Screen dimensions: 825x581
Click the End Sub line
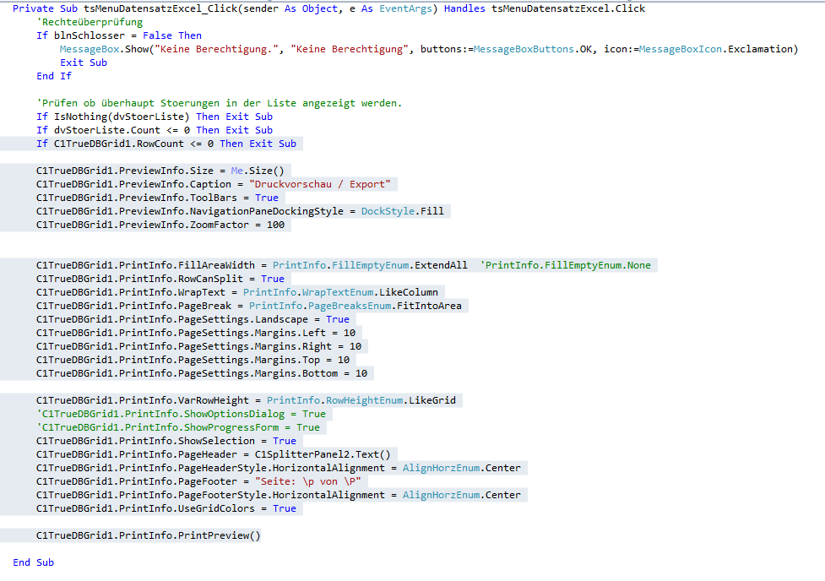click(x=34, y=562)
